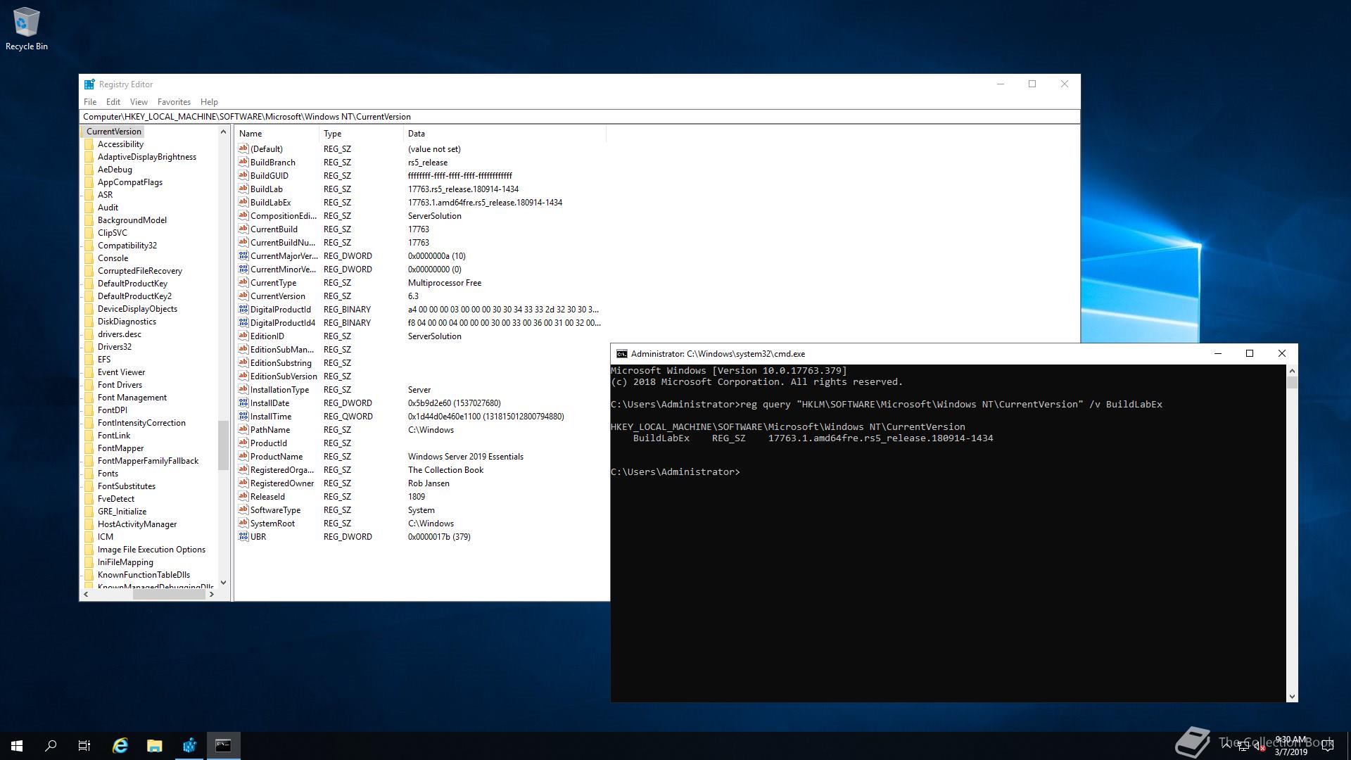The width and height of the screenshot is (1351, 760).
Task: Select the SystemRoot value row
Action: pos(421,524)
